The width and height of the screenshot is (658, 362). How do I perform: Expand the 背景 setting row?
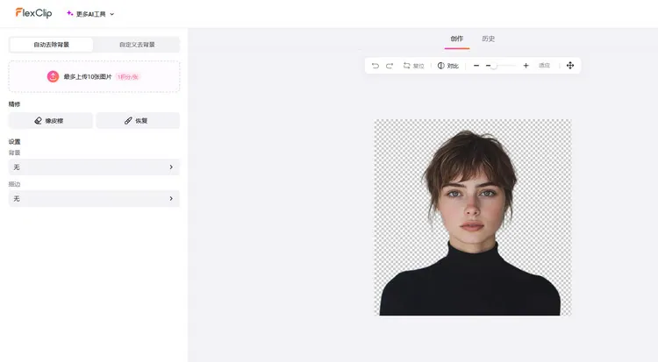[94, 167]
